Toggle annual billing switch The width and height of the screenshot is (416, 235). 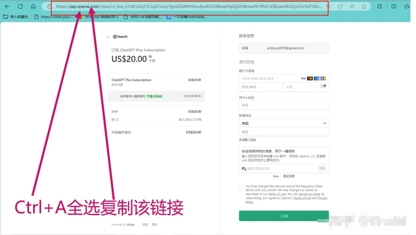coord(114,96)
